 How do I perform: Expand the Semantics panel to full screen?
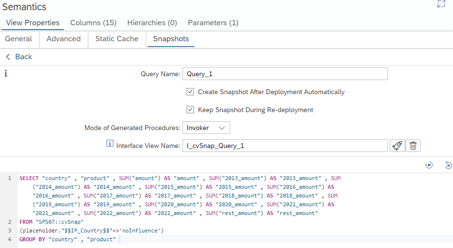(441, 4)
